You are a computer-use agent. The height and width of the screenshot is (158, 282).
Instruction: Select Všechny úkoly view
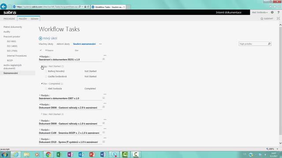tap(46, 44)
